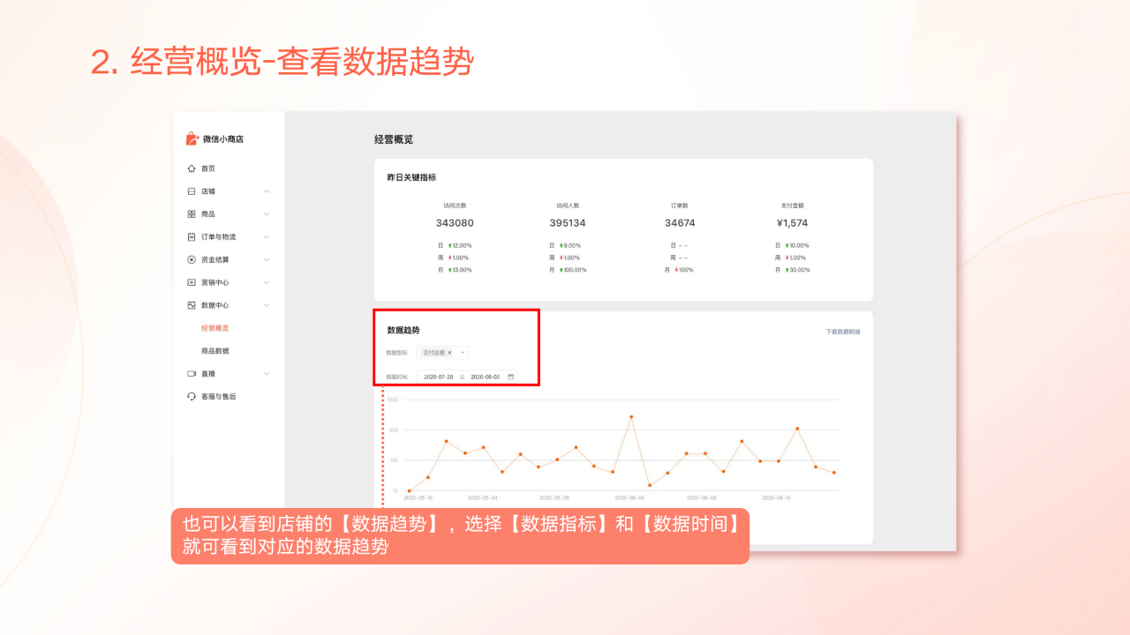
Task: Expand the 店铺 menu chevron
Action: (x=267, y=191)
